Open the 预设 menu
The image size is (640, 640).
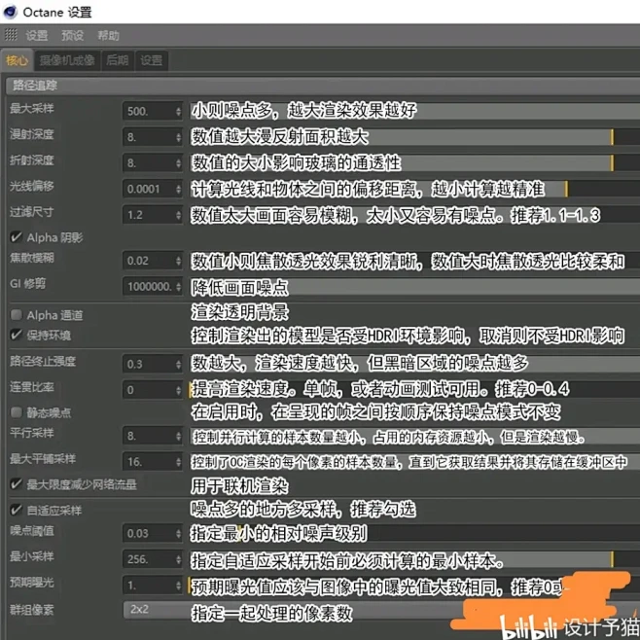tap(72, 35)
